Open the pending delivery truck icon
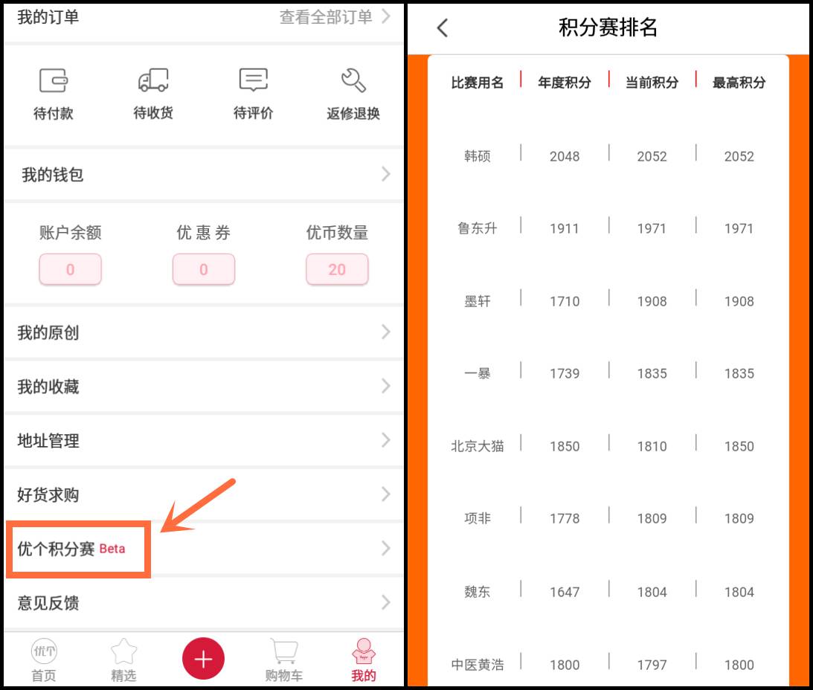The height and width of the screenshot is (690, 813). click(152, 80)
